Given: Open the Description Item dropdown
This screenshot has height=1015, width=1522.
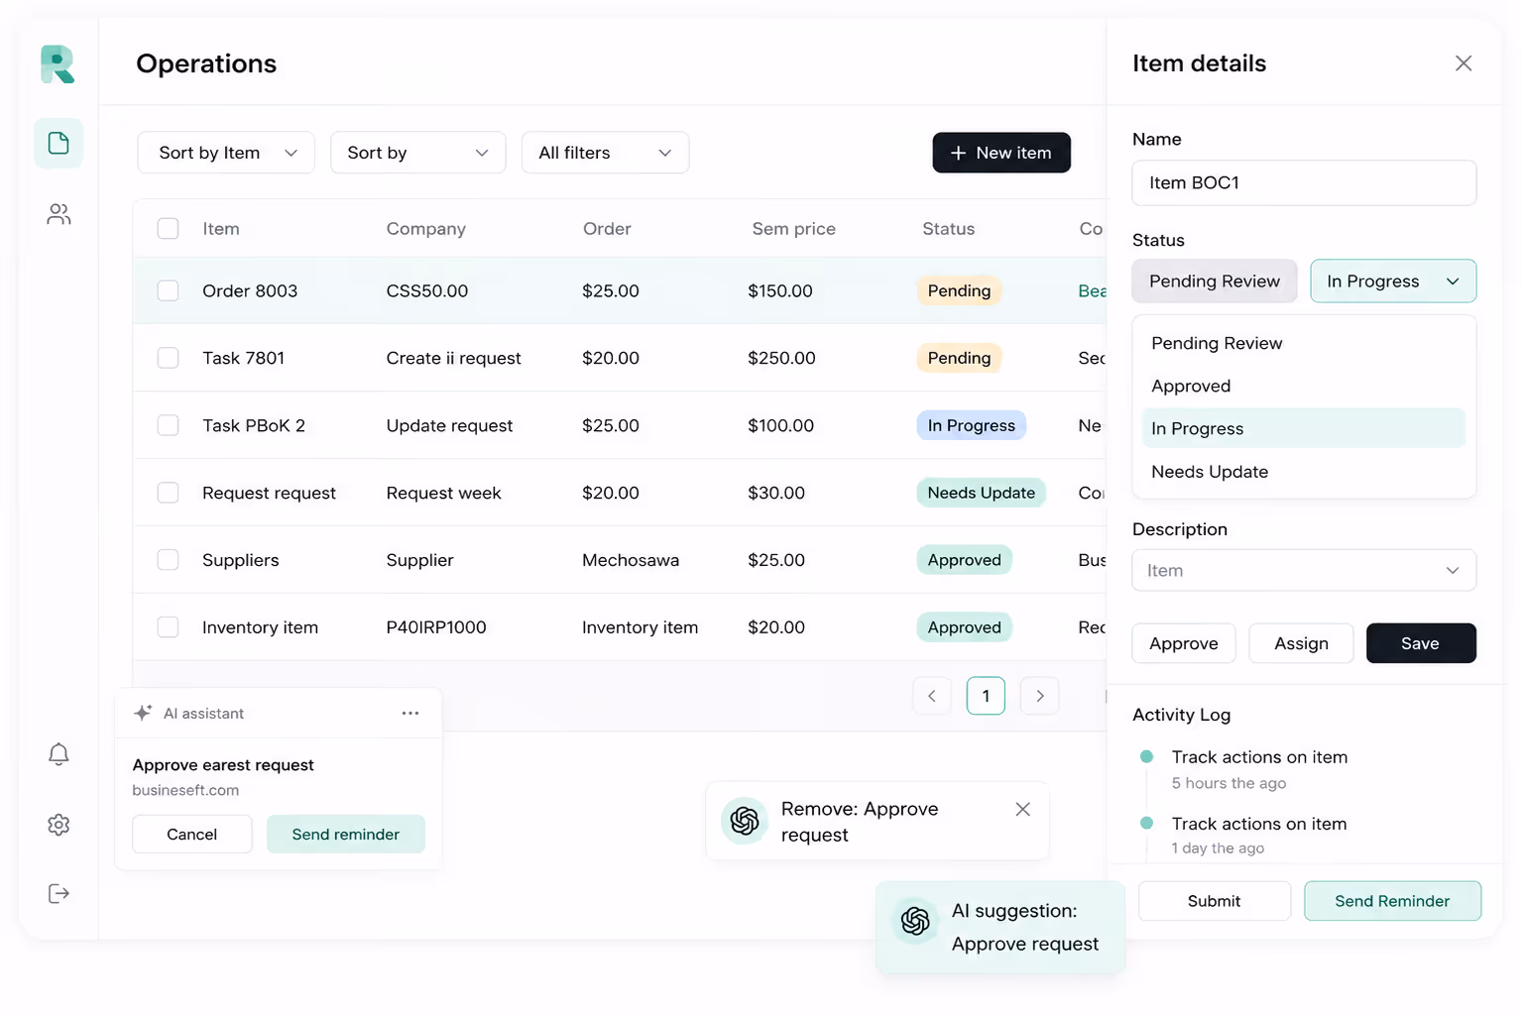Looking at the screenshot, I should tap(1304, 571).
